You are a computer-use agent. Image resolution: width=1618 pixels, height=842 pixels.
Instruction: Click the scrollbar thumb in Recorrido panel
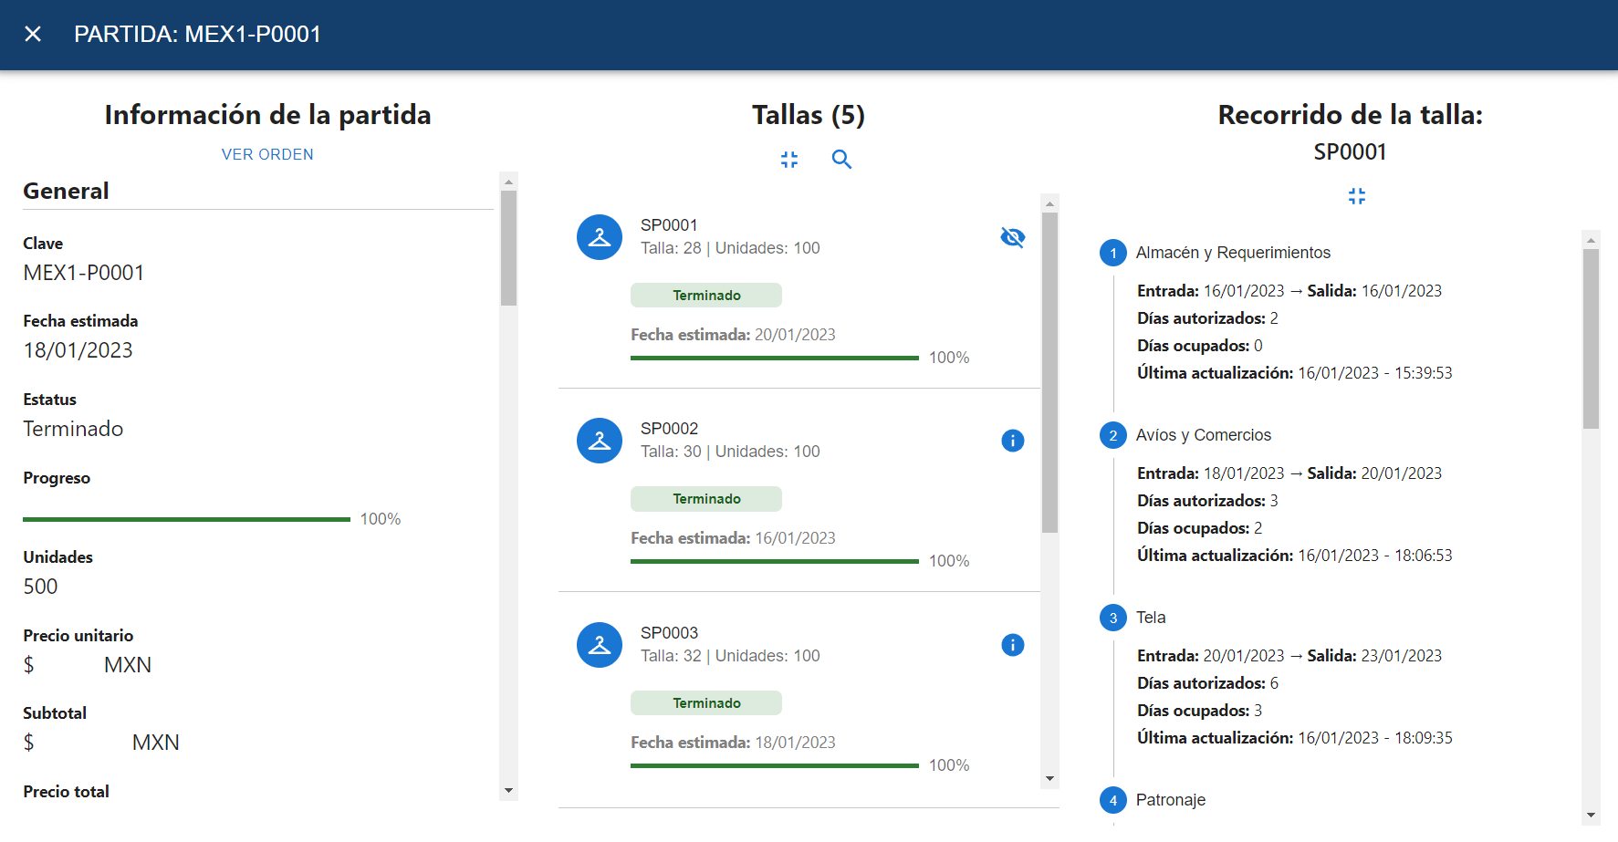1591,338
